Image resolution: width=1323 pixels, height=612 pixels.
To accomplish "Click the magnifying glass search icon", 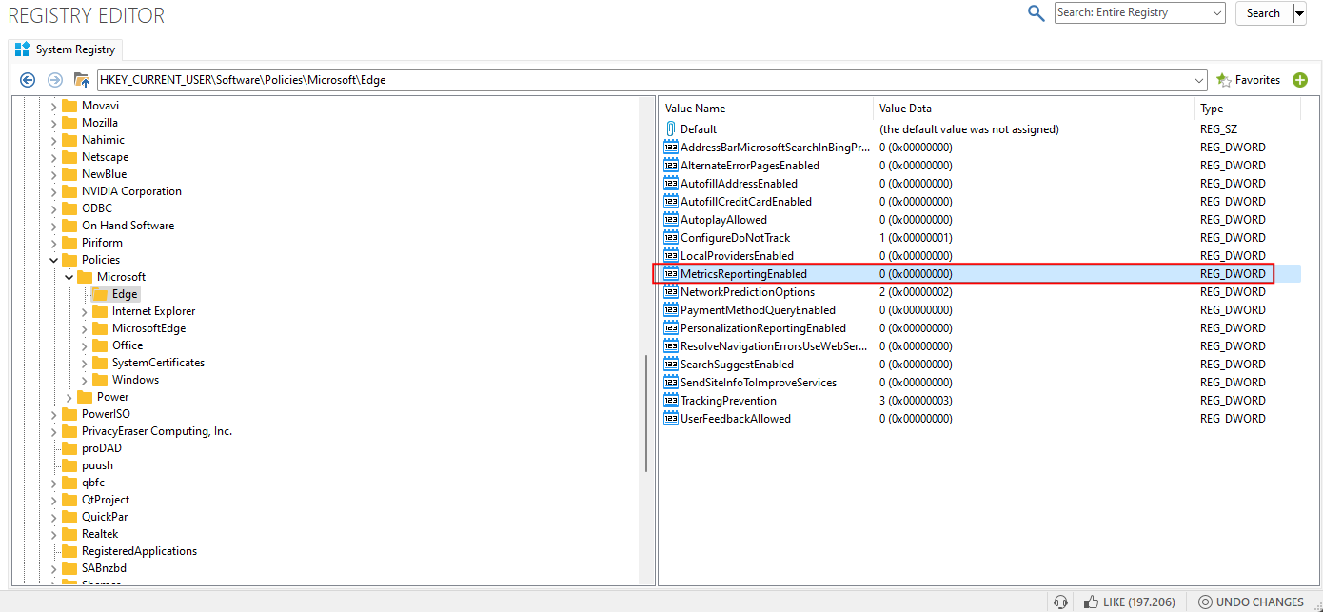I will pos(1037,13).
